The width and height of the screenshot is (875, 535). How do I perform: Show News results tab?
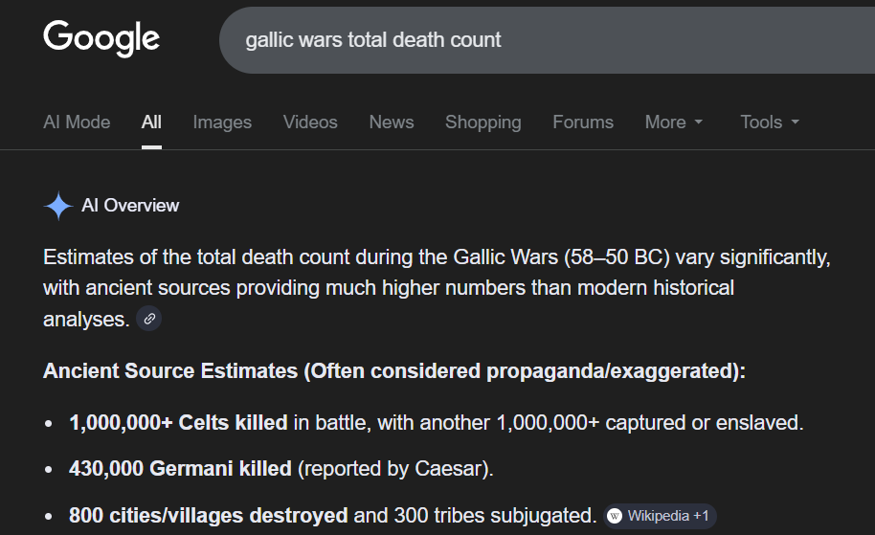(x=392, y=123)
